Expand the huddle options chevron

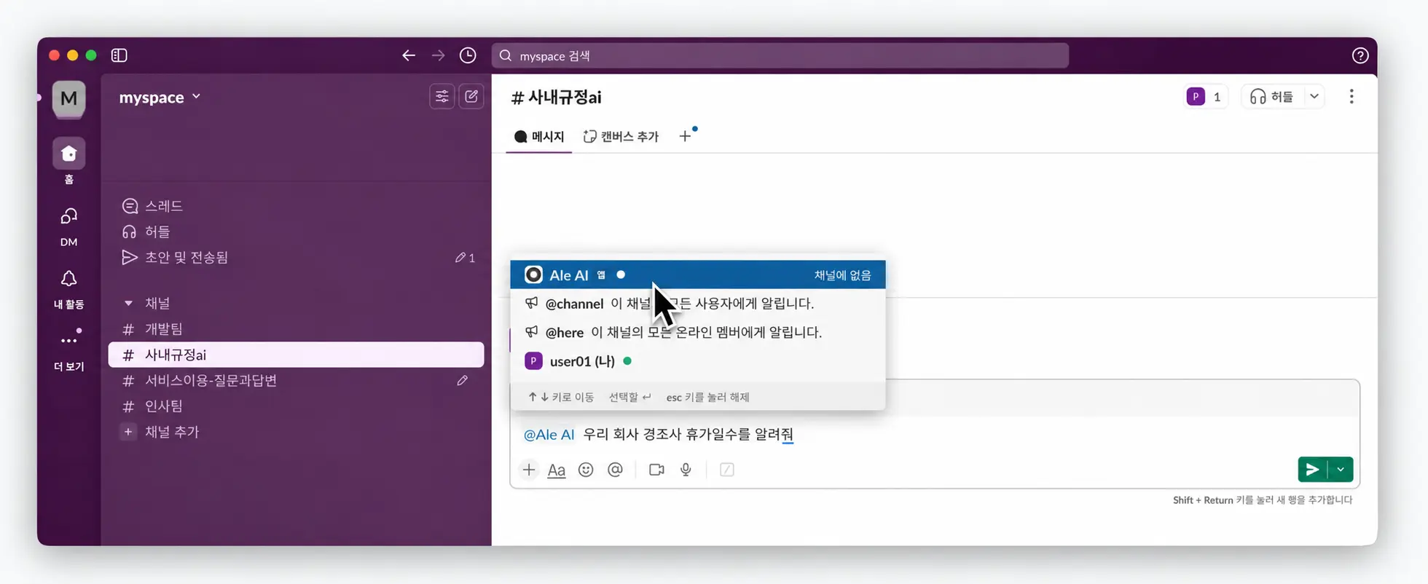click(x=1314, y=96)
